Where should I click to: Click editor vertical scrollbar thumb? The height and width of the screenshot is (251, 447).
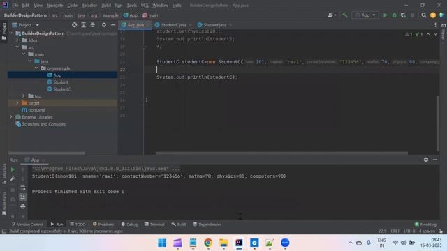(438, 123)
